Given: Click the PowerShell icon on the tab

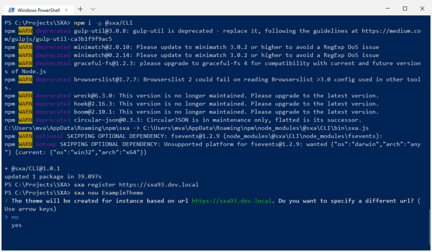Looking at the screenshot, I should [11, 9].
